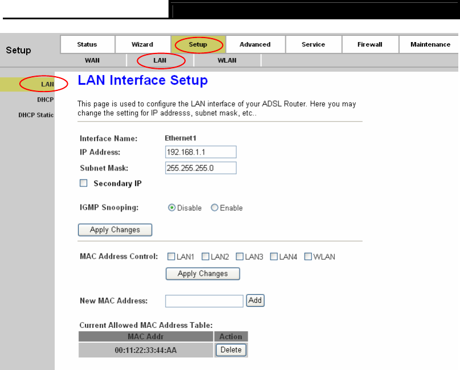Enable the Secondary IP checkbox
The height and width of the screenshot is (370, 460).
point(84,184)
